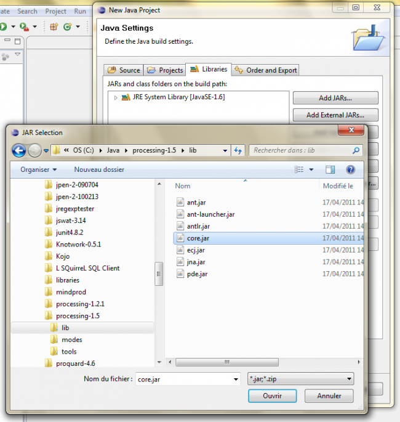Click processing-1.5 in the address breadcrumb
This screenshot has width=400, height=422.
point(154,150)
